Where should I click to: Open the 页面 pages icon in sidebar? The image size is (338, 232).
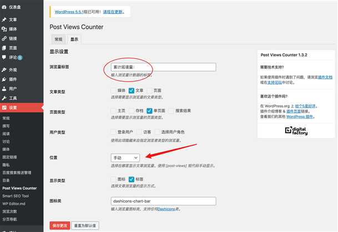(x=4, y=48)
